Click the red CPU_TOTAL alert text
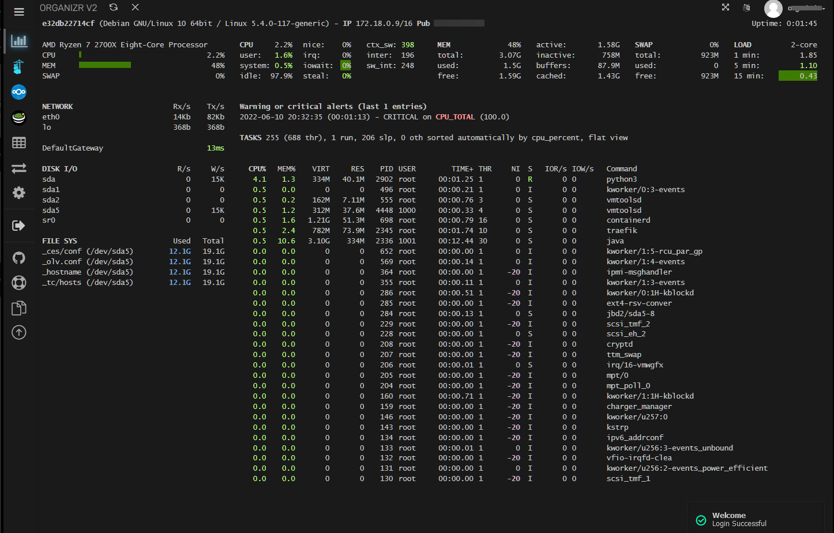The image size is (834, 533). pos(455,117)
